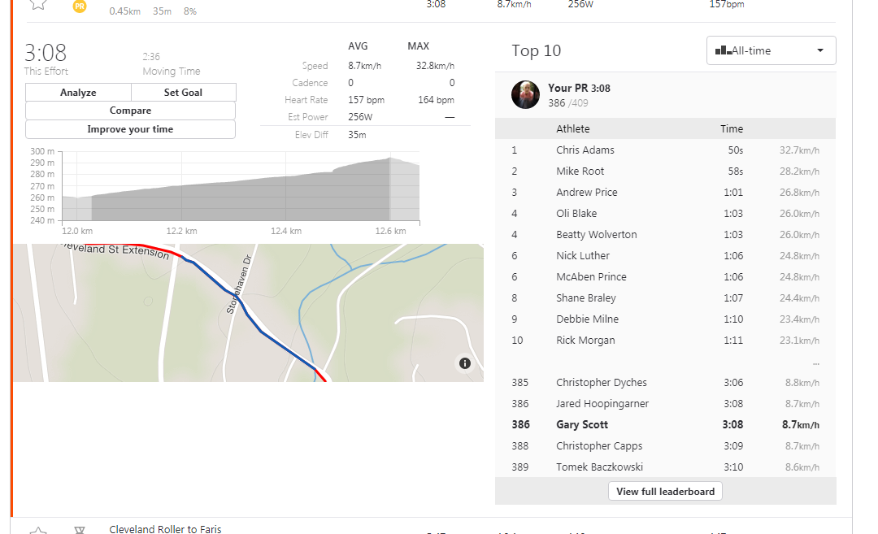Viewport: 878px width, 534px height.
Task: Open the All-time leaderboard filter dropdown
Action: [x=771, y=50]
